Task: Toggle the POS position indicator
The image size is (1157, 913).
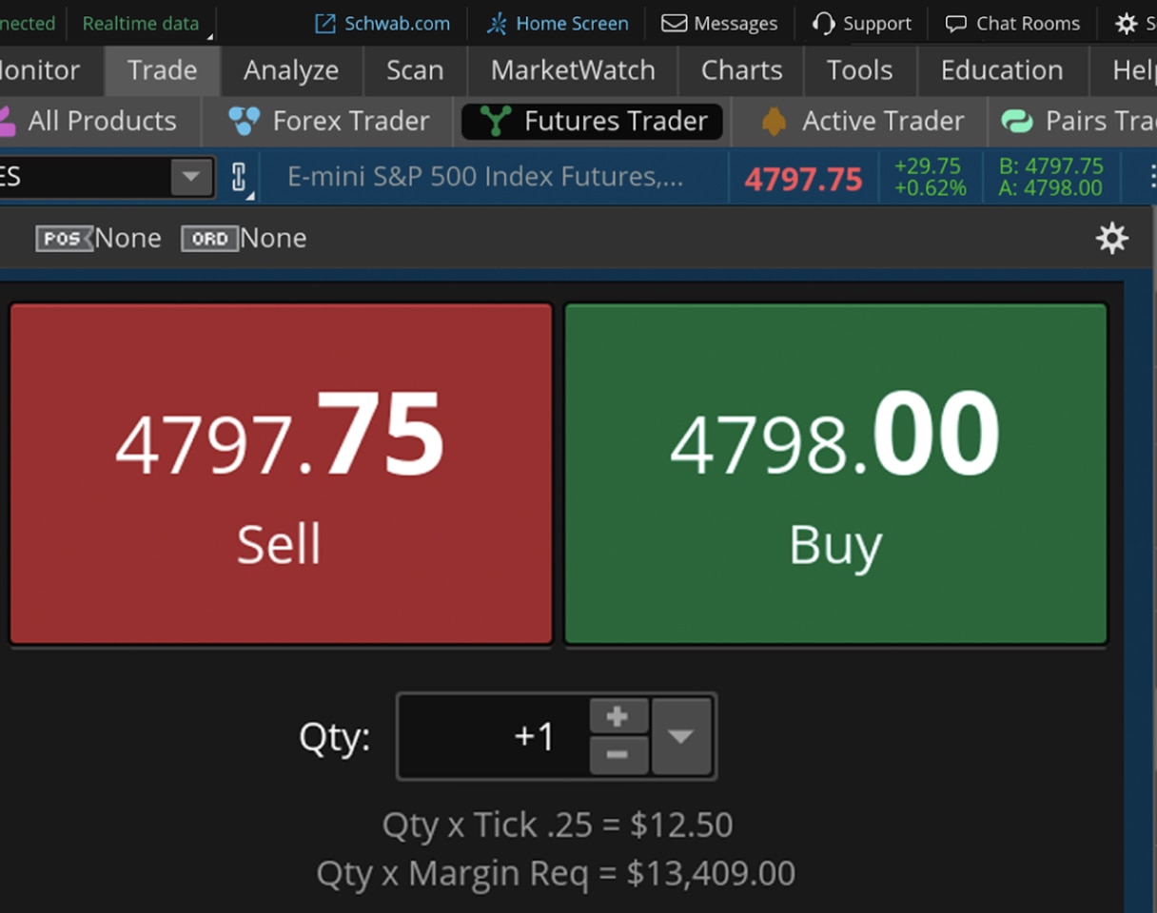Action: [x=64, y=238]
